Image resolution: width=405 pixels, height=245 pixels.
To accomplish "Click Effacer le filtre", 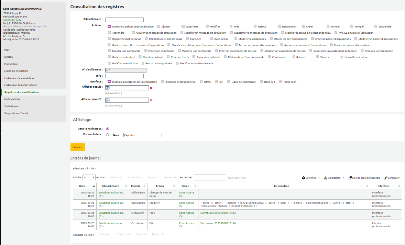I will [x=237, y=178].
